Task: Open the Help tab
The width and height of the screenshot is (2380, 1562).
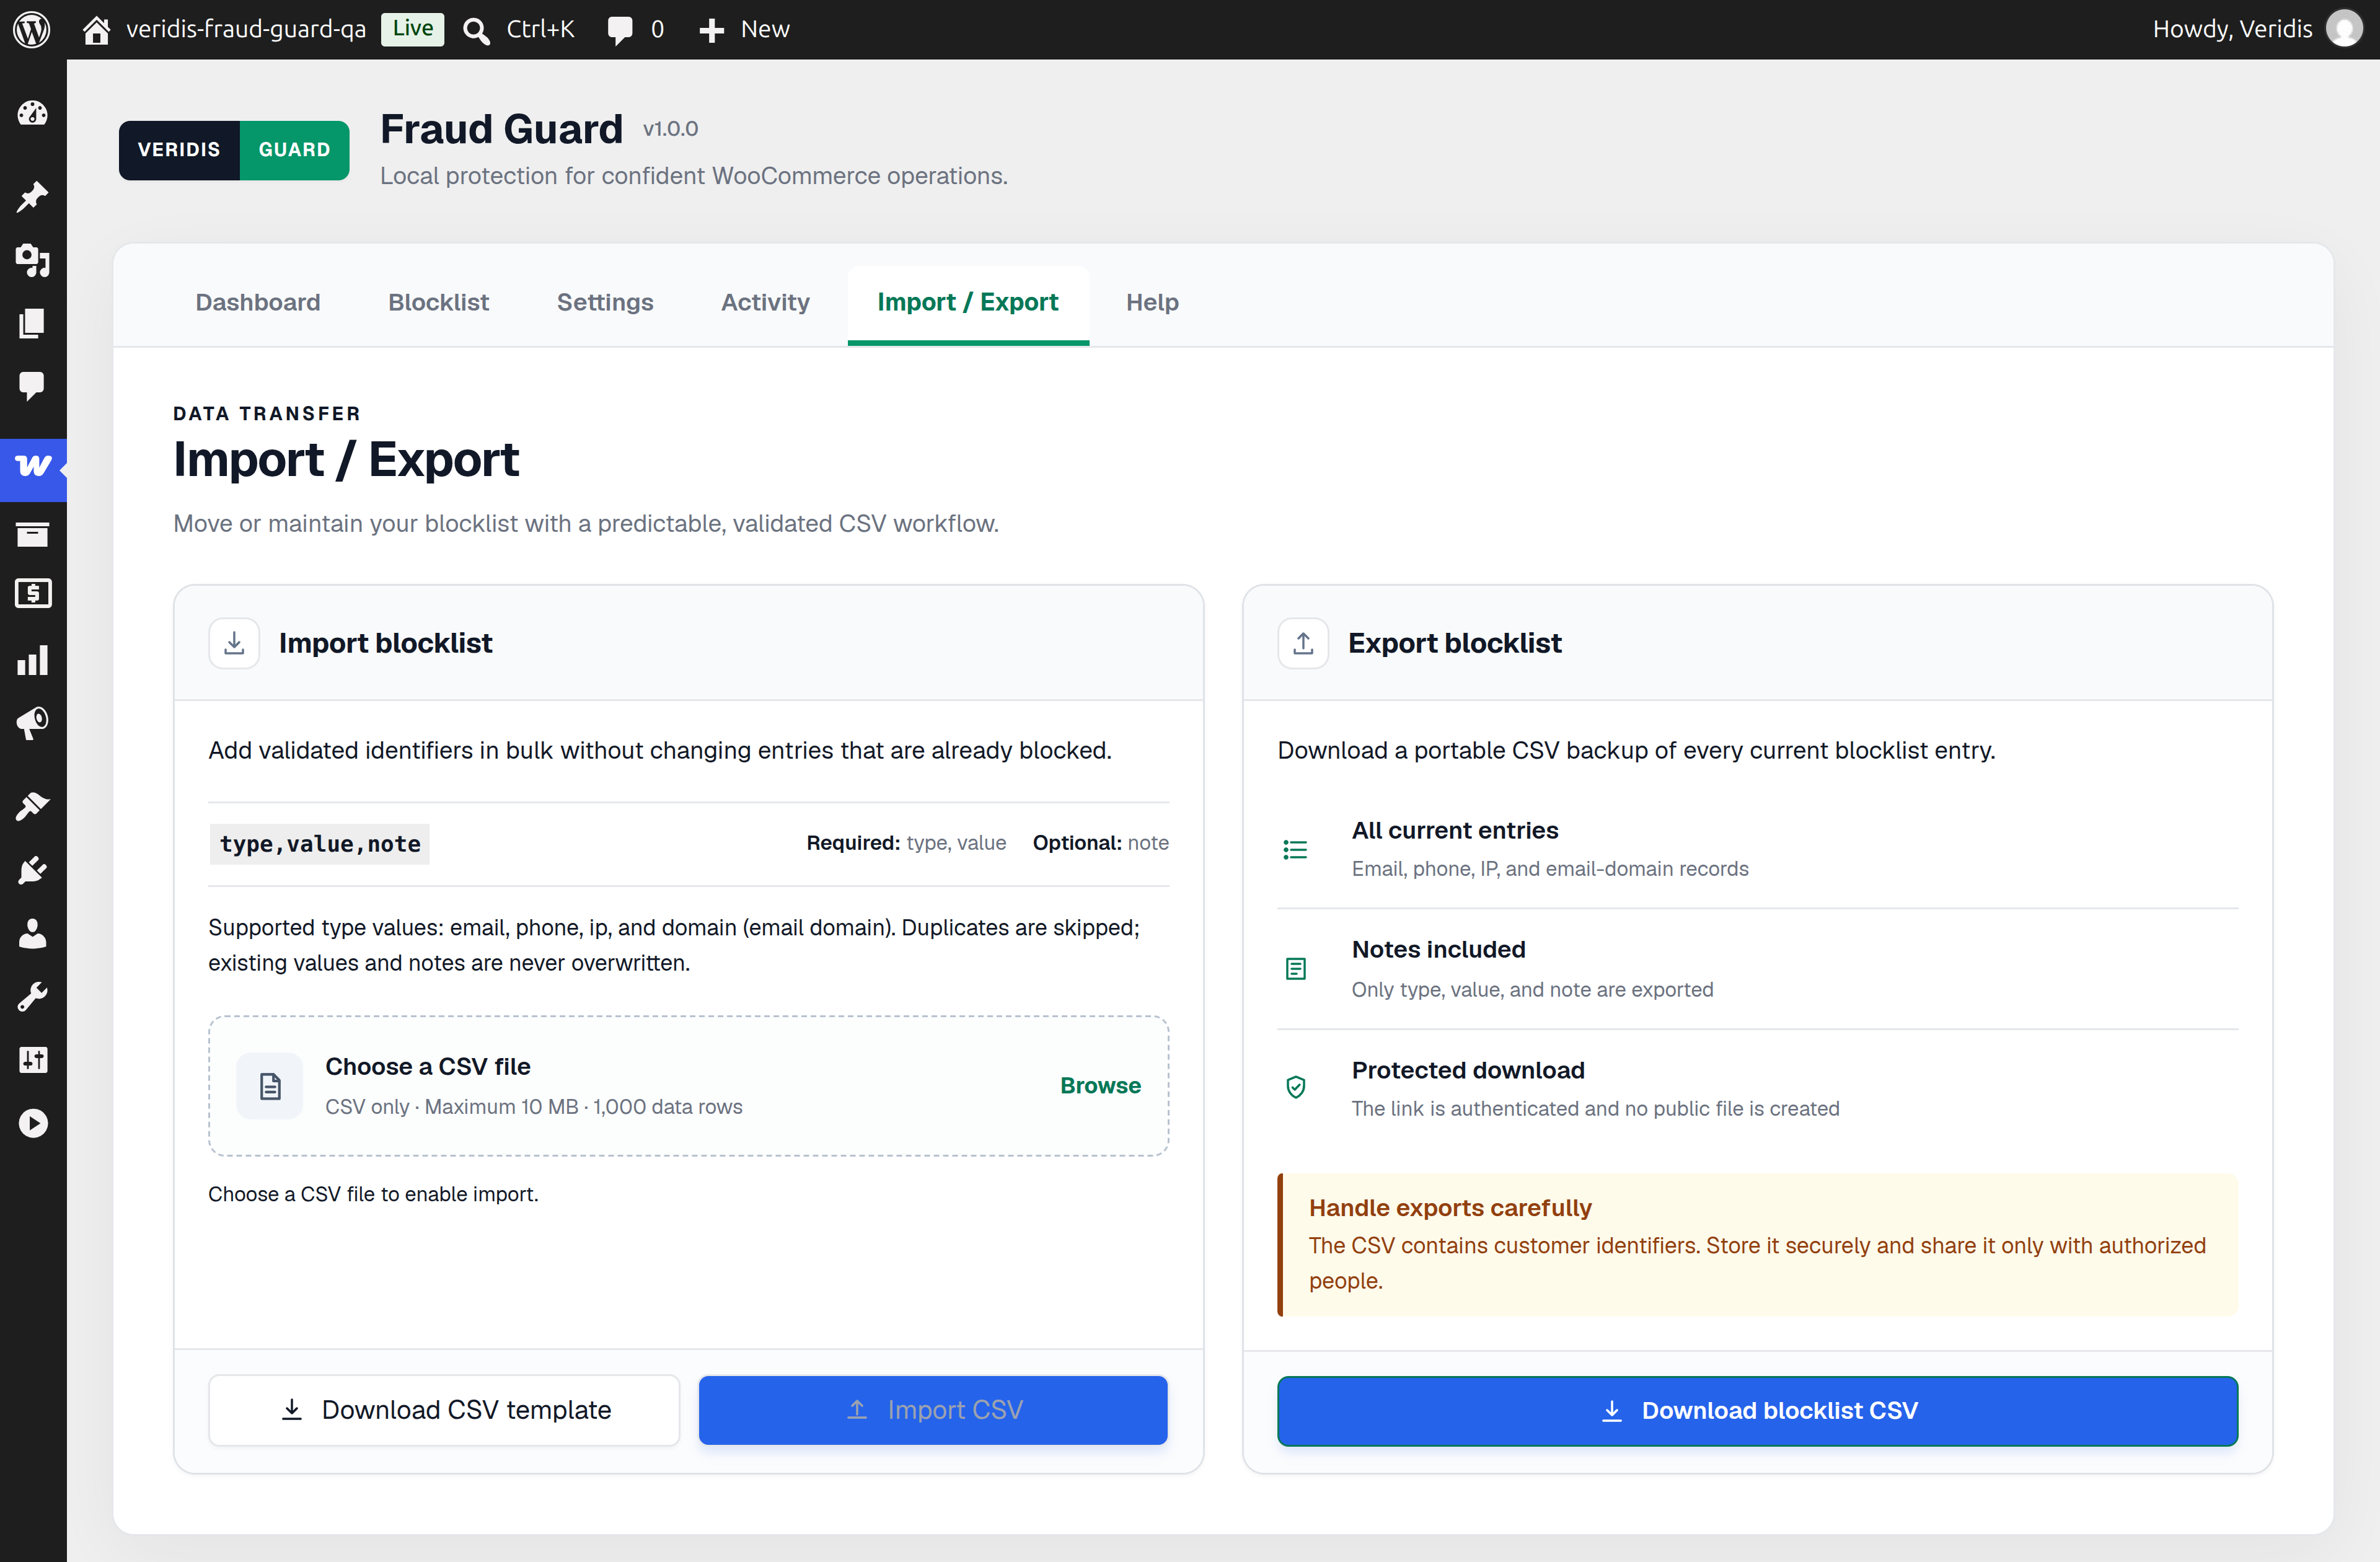Action: pos(1152,302)
